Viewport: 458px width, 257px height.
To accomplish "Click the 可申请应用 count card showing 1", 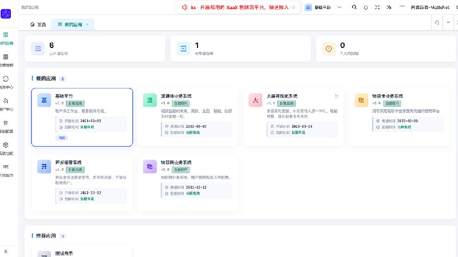I will click(x=240, y=49).
